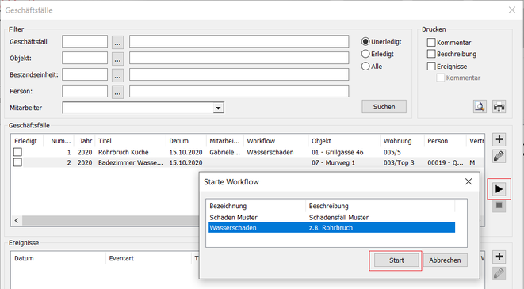Viewport: 524px width, 289px height.
Task: Click the printer icon in Drucken
Action: coord(499,107)
